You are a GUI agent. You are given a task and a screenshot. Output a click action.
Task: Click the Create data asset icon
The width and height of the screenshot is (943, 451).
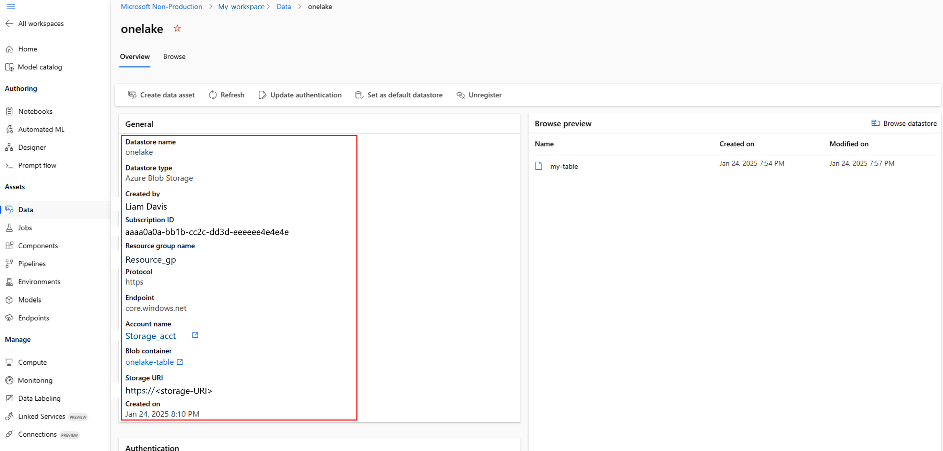tap(132, 95)
